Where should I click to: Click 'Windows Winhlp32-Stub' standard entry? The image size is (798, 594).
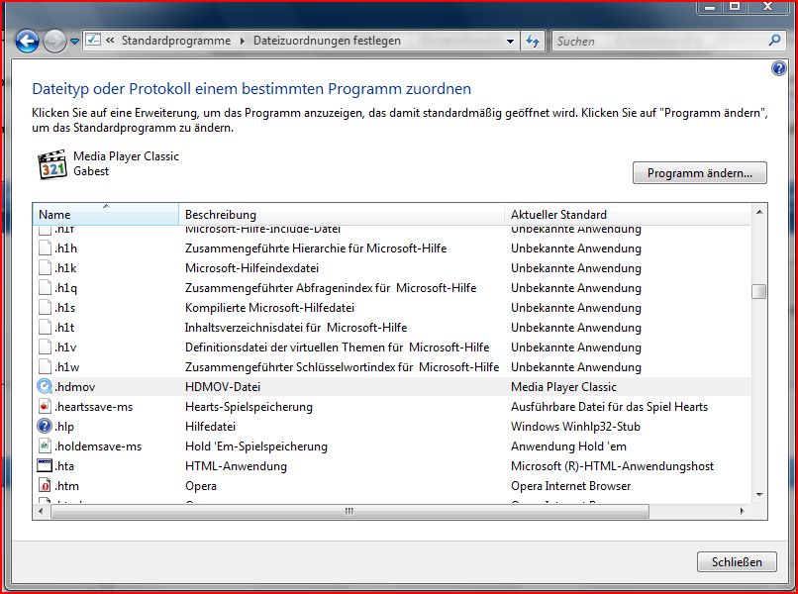tap(575, 427)
